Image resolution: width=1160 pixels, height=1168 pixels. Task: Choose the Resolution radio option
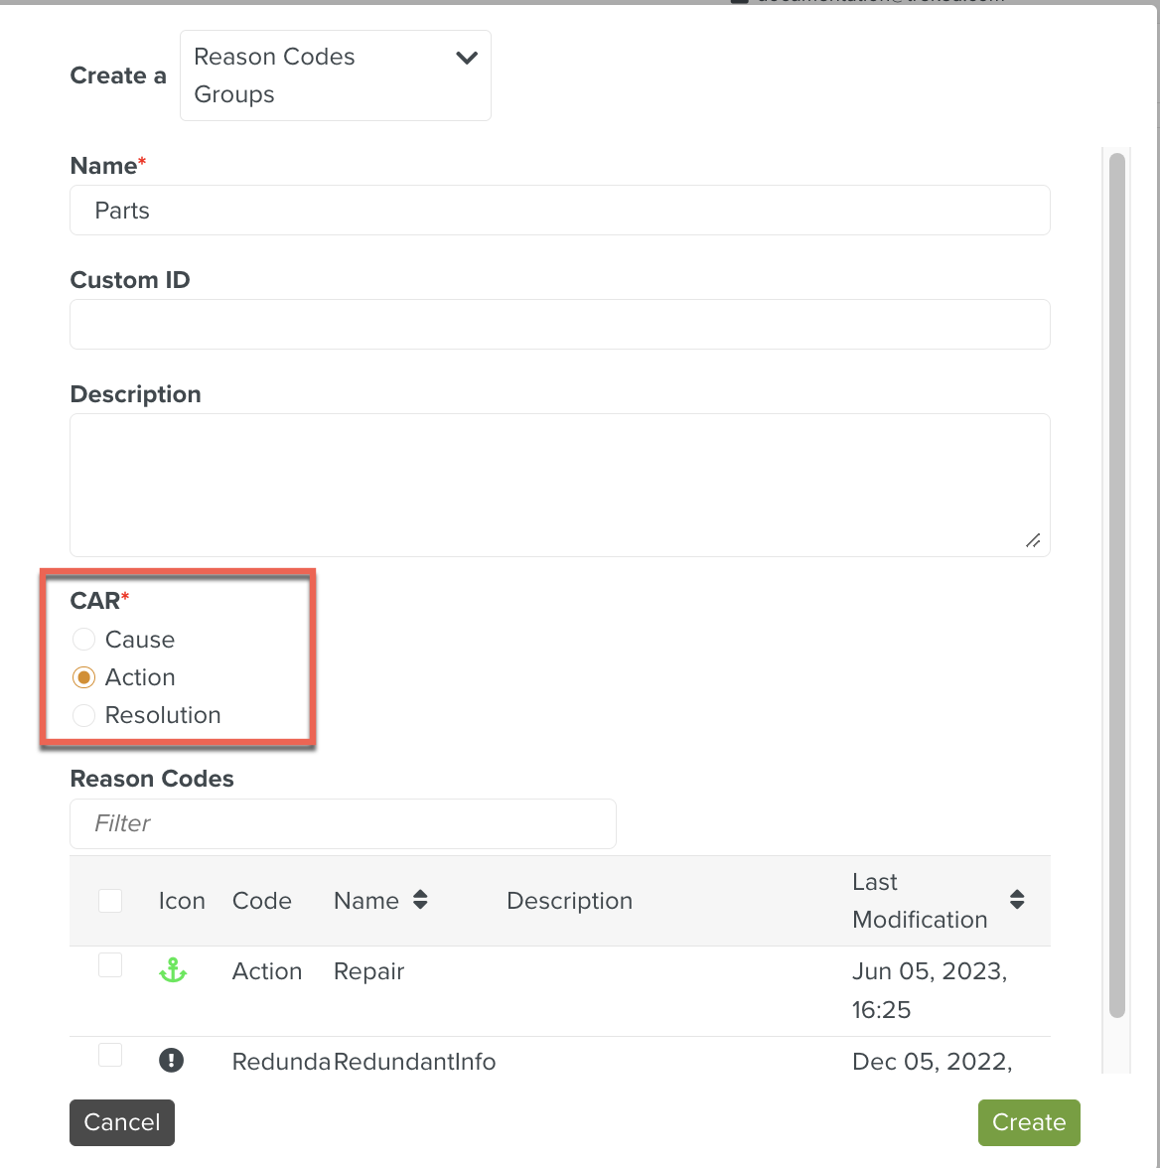point(84,715)
